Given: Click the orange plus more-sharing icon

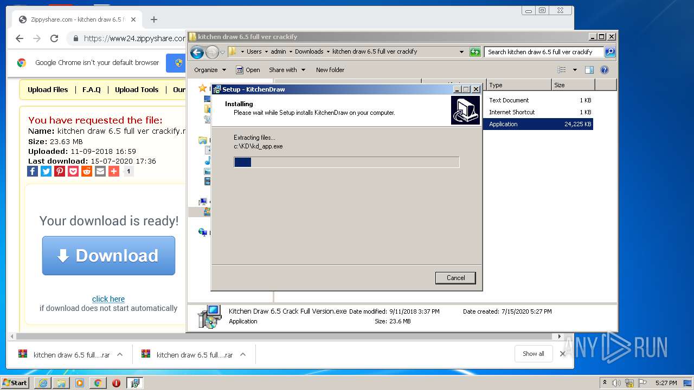Looking at the screenshot, I should pos(114,171).
